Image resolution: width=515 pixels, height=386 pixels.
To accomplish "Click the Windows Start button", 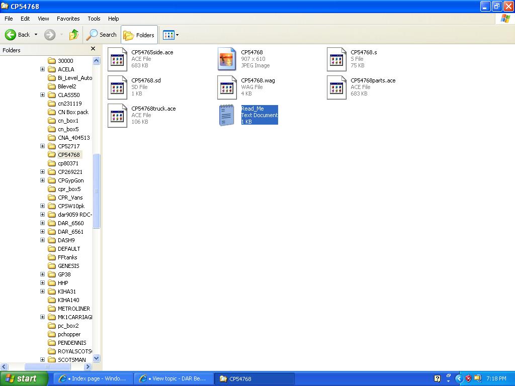I will point(24,378).
